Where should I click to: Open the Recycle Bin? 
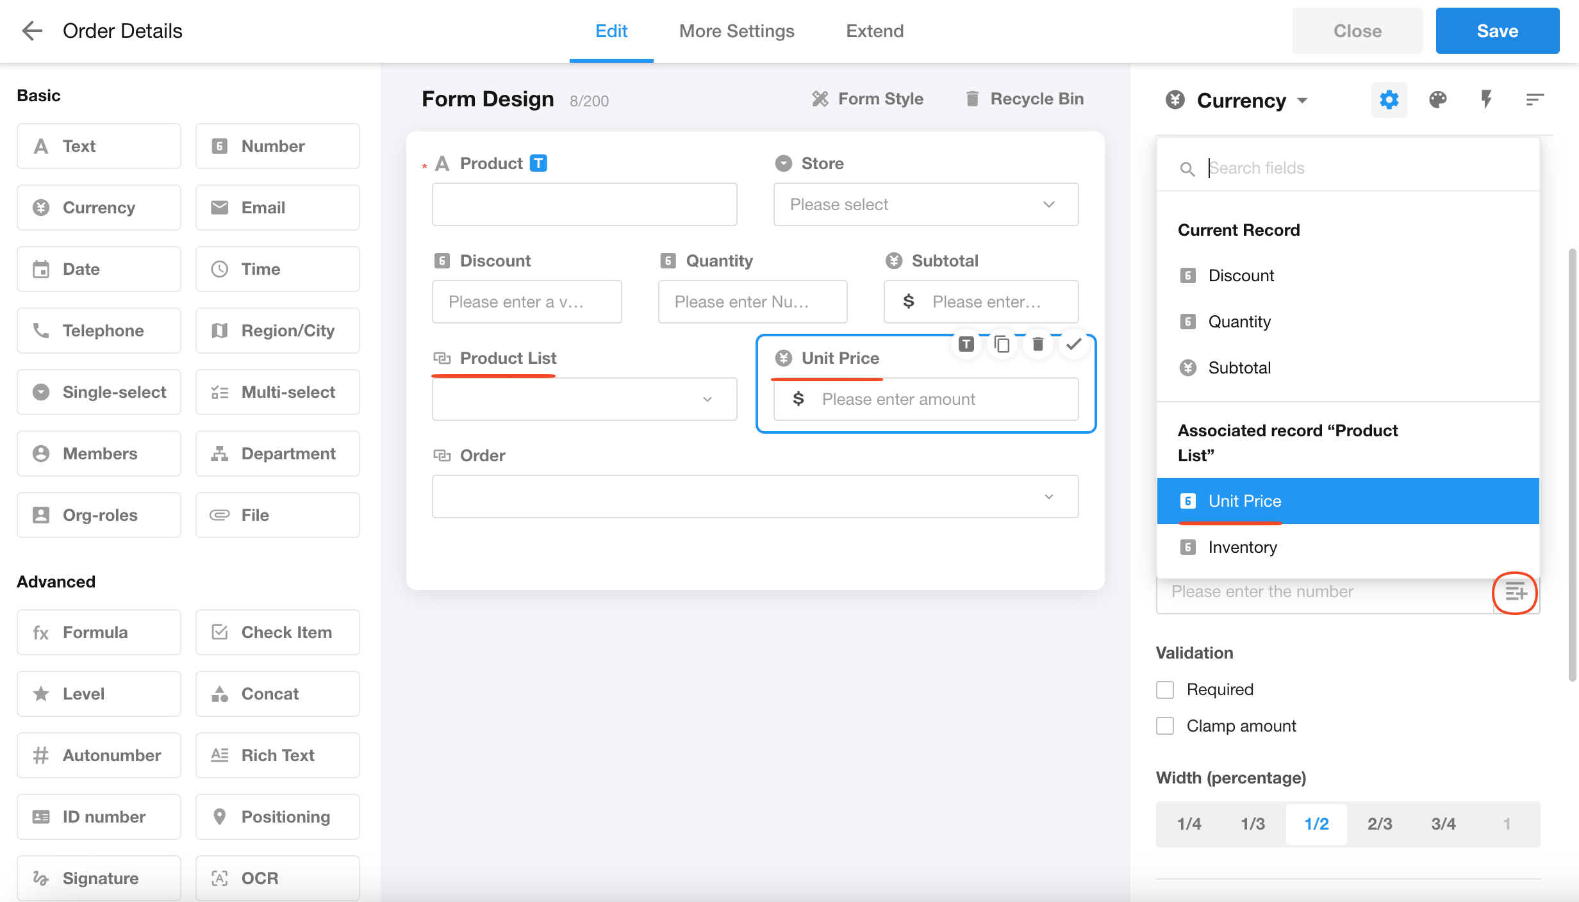1025,99
